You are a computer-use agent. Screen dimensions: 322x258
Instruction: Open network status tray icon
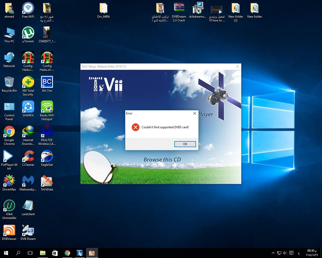click(x=279, y=253)
